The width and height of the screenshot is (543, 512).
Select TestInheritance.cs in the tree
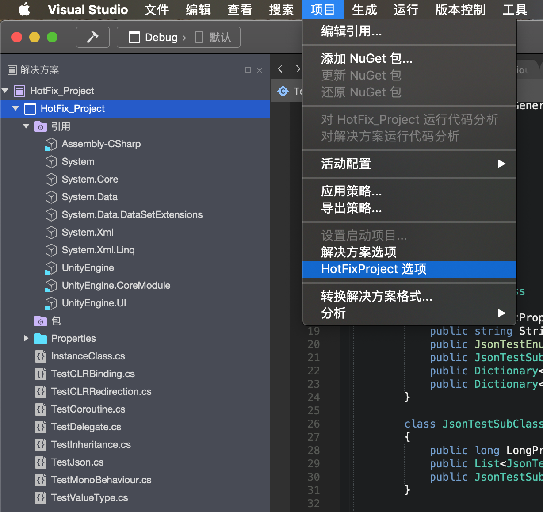(135, 445)
